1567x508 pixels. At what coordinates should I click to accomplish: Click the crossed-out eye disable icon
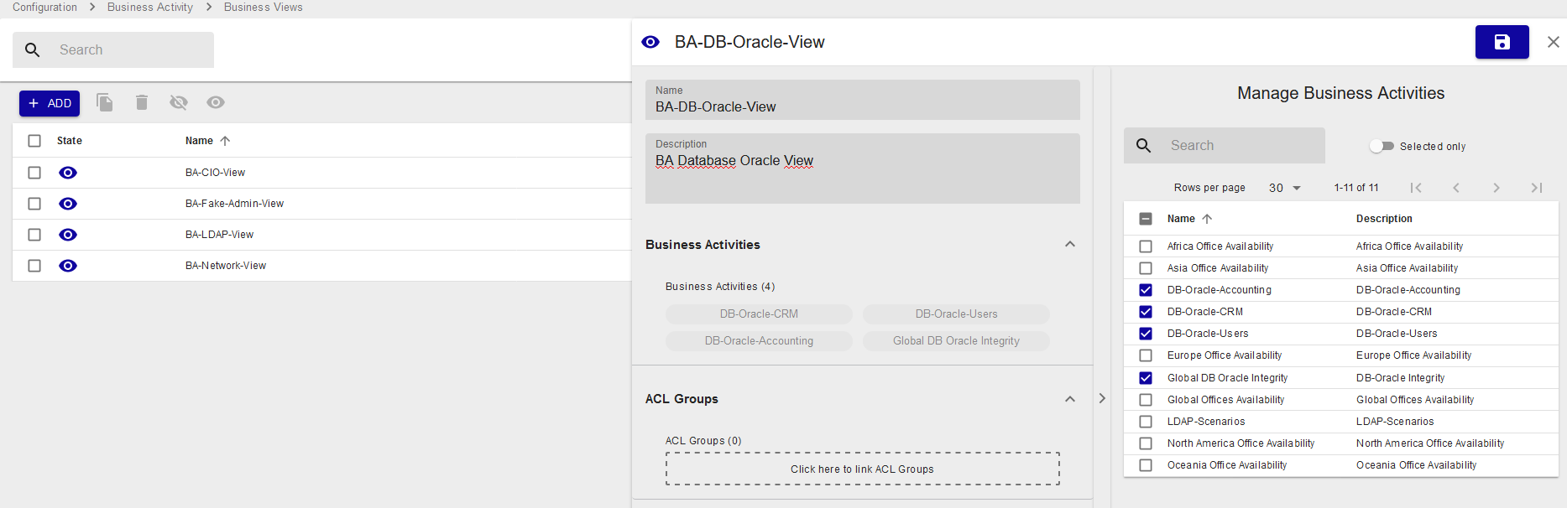(178, 102)
